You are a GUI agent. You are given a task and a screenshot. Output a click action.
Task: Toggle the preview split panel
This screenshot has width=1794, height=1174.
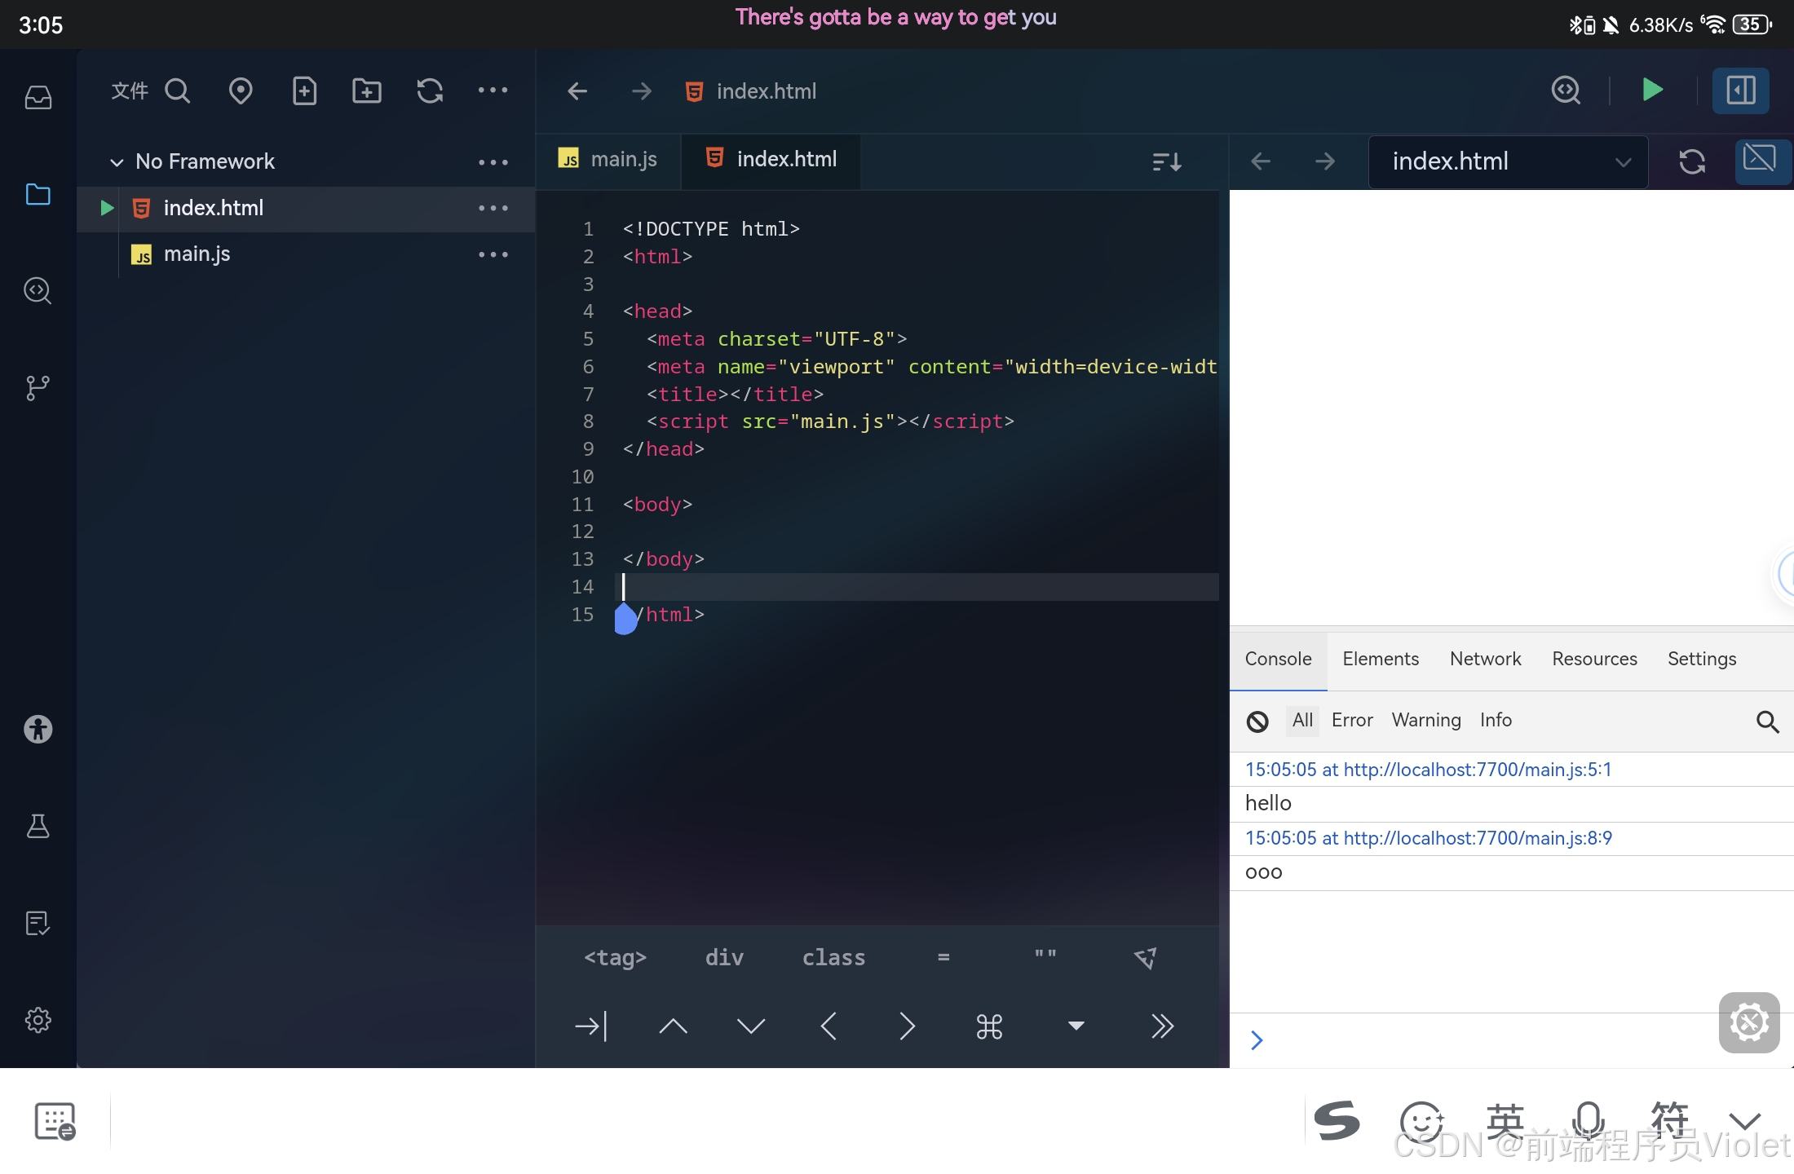pos(1740,90)
